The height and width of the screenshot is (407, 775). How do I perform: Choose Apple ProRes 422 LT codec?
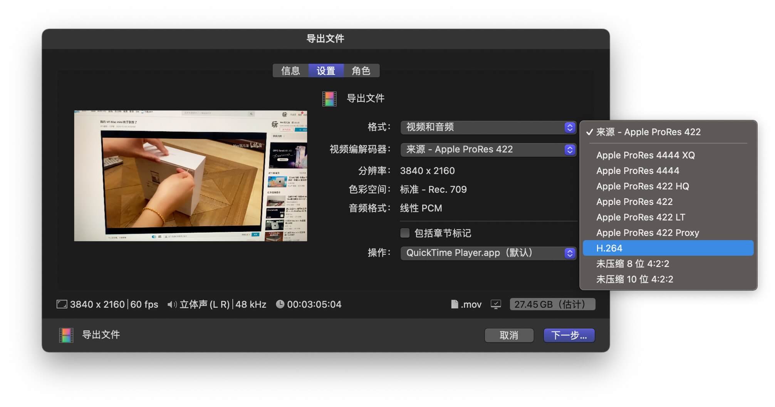pyautogui.click(x=668, y=217)
